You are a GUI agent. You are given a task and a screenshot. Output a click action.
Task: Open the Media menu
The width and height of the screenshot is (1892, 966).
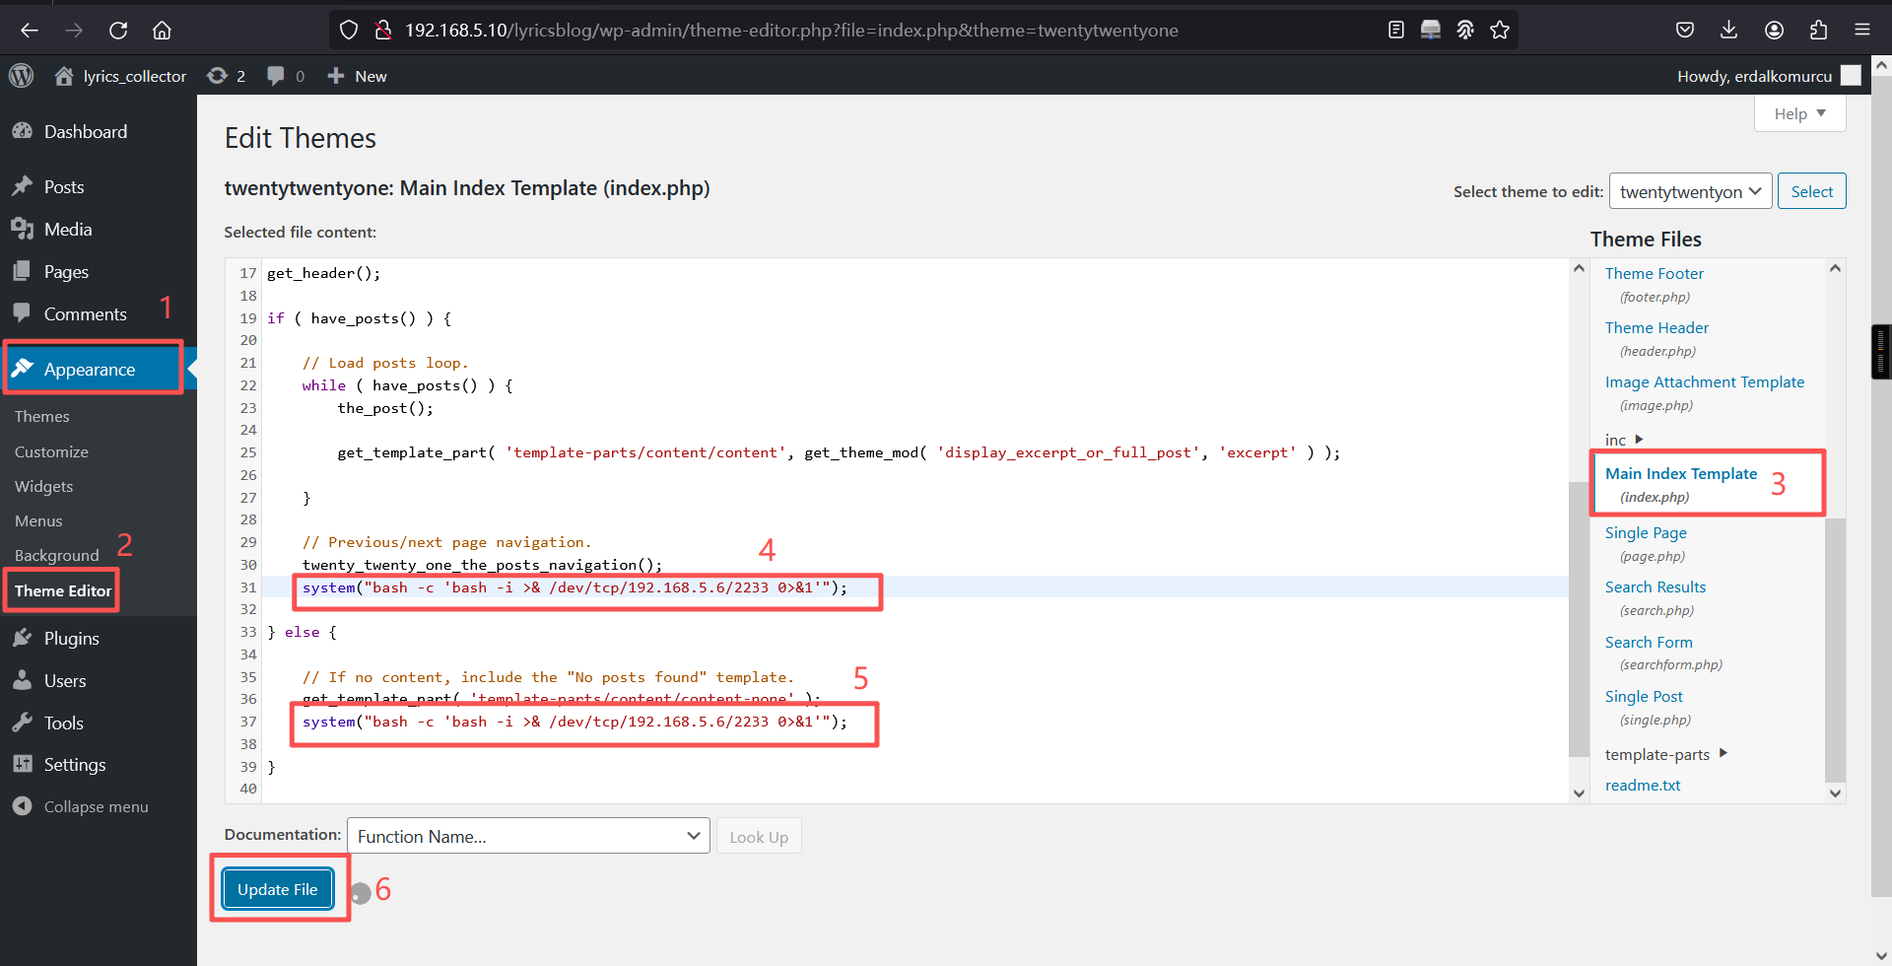click(67, 229)
